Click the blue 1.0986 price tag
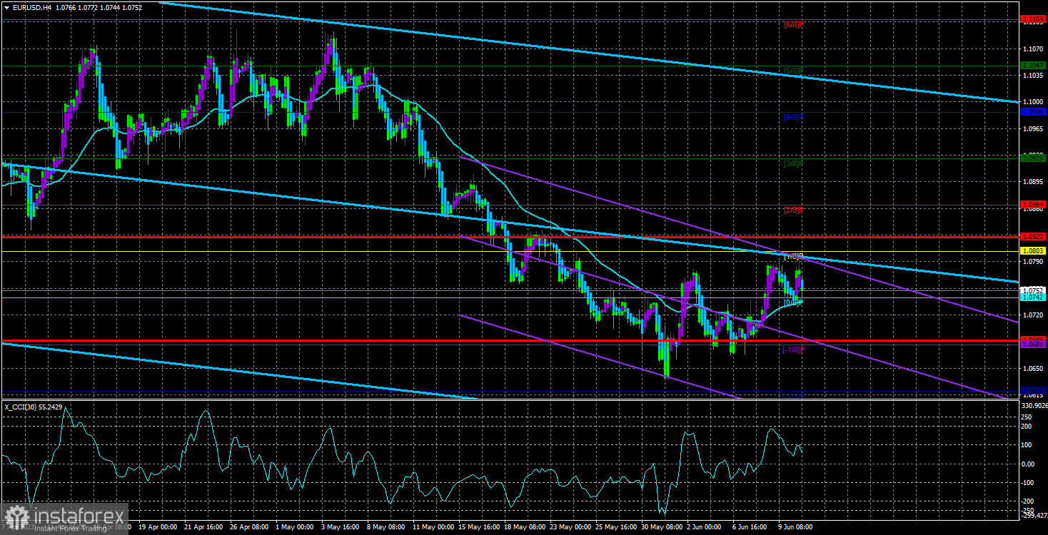 1034,111
